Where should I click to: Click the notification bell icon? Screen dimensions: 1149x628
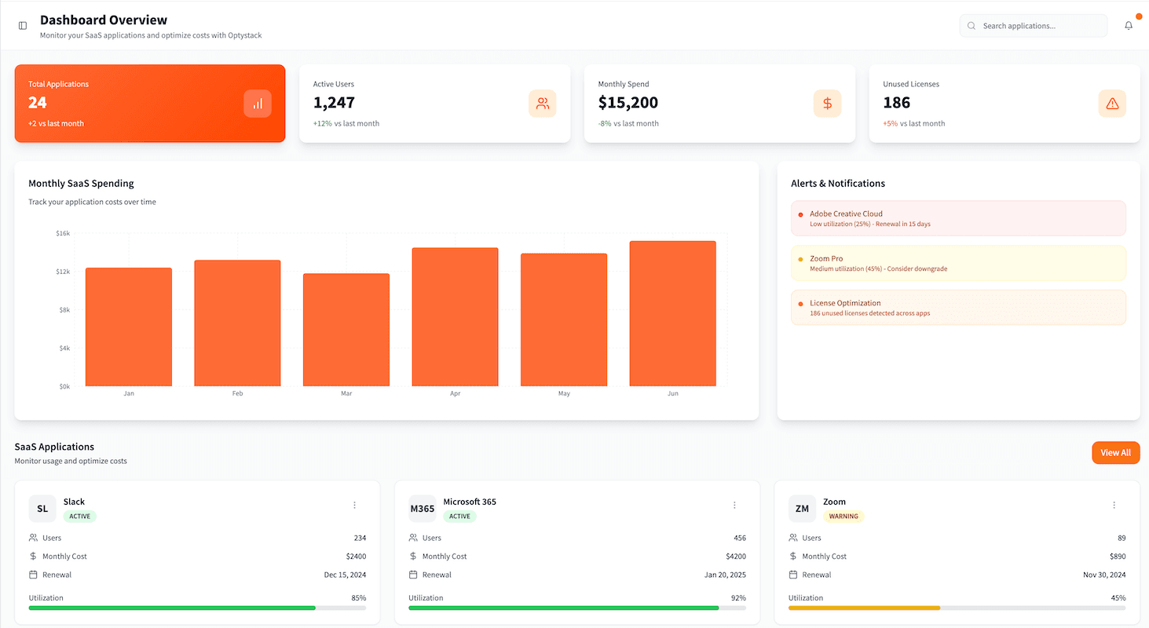1129,25
